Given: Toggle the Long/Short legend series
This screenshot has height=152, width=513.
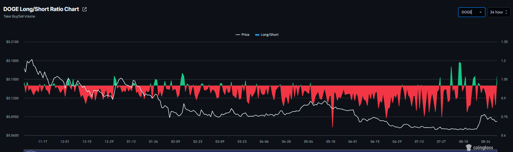Looking at the screenshot, I should point(267,35).
